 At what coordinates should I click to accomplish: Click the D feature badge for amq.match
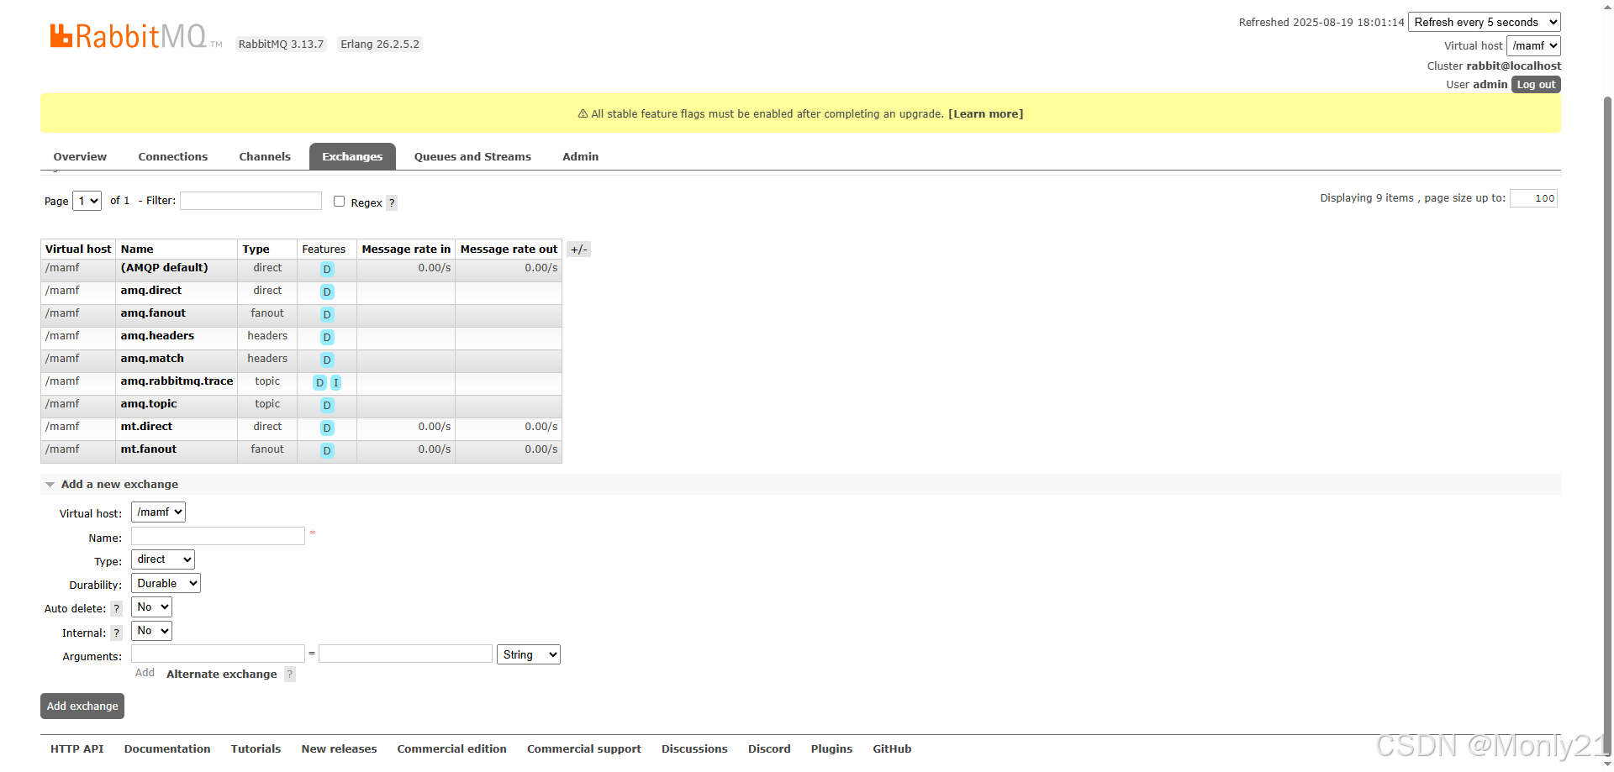tap(327, 360)
